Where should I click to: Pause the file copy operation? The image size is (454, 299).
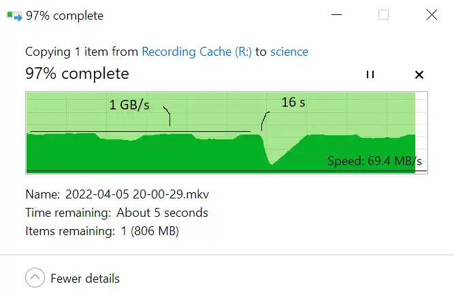370,75
